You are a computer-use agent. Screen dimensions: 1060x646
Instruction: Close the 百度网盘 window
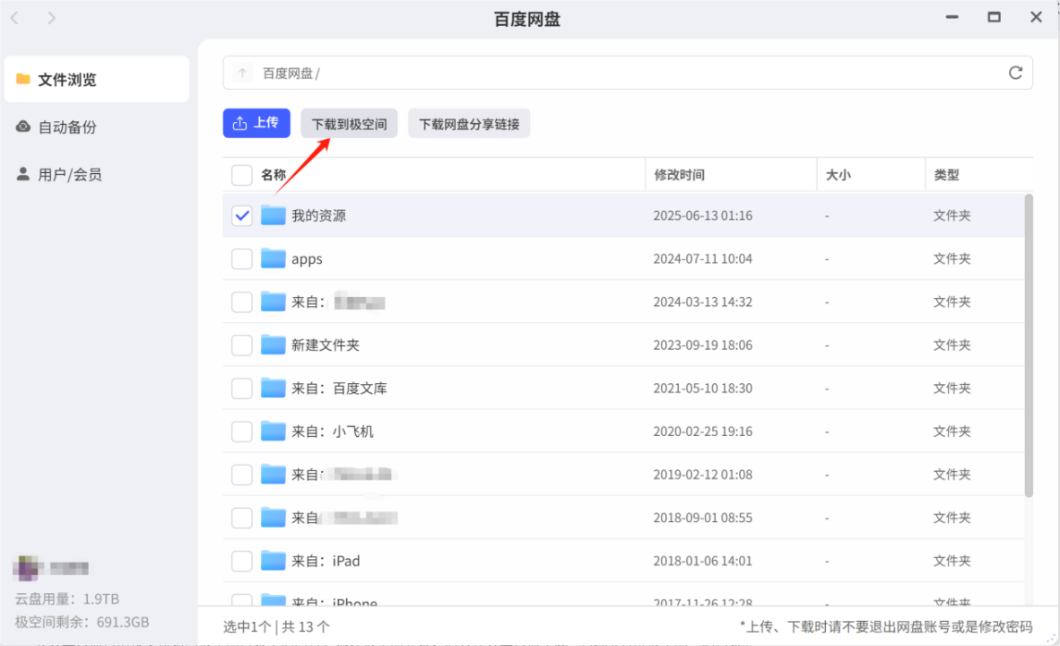coord(1036,17)
